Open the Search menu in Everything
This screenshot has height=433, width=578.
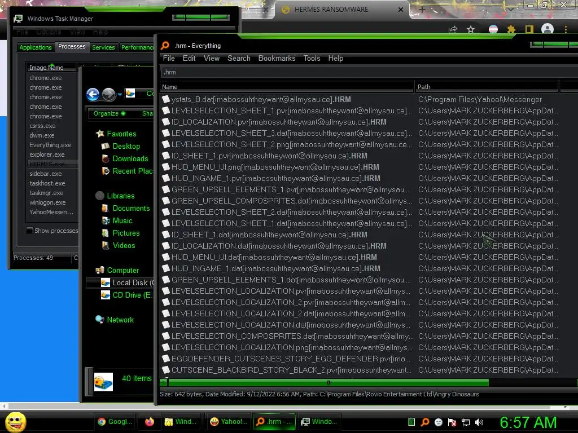point(239,58)
